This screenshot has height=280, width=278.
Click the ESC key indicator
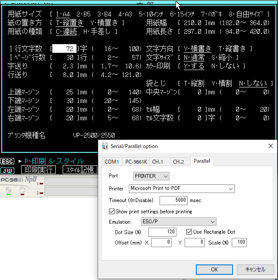coord(7,161)
